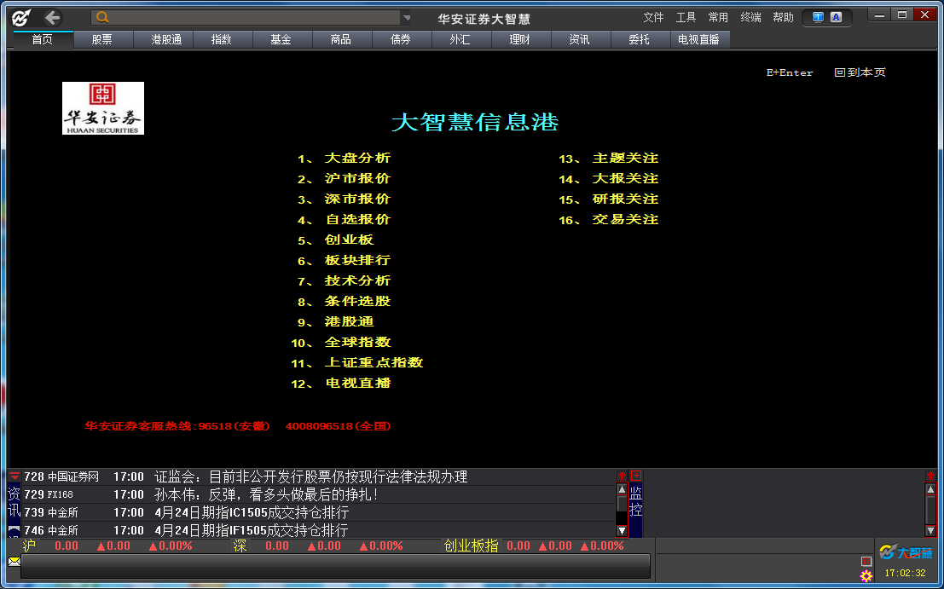The height and width of the screenshot is (589, 944).
Task: Switch to the 理财 tab
Action: [x=519, y=40]
